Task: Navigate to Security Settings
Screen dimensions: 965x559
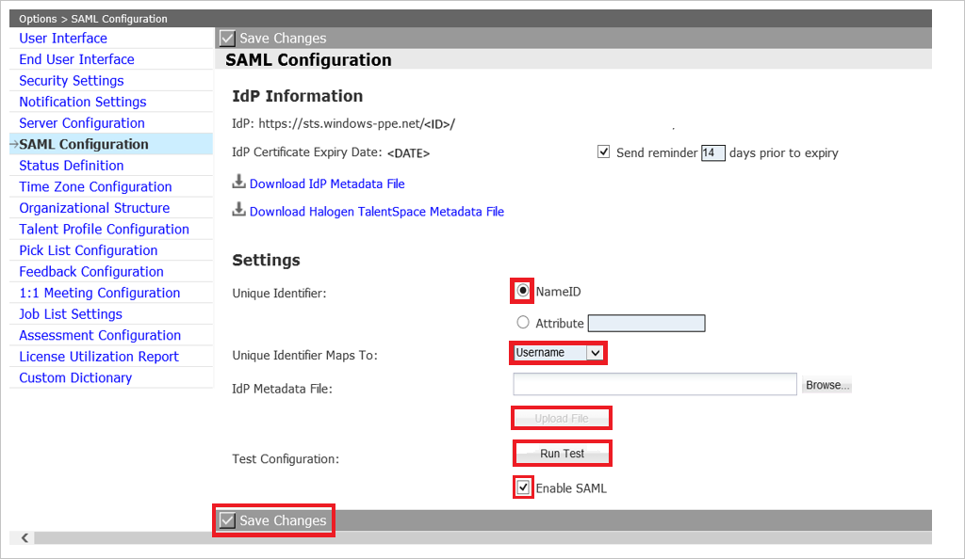Action: (x=71, y=80)
